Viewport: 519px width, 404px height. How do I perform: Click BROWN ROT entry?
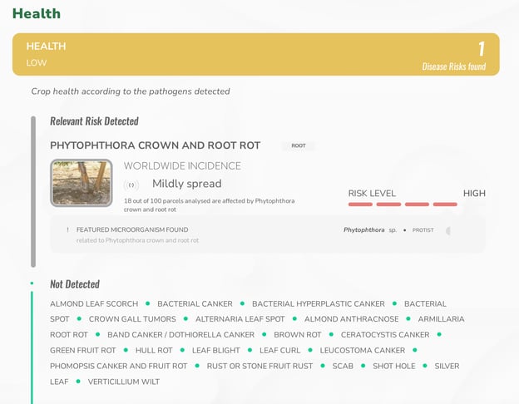pyautogui.click(x=298, y=335)
